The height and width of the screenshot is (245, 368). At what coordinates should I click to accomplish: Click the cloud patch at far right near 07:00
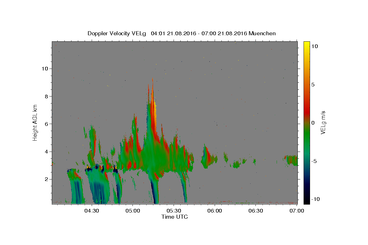click(291, 160)
